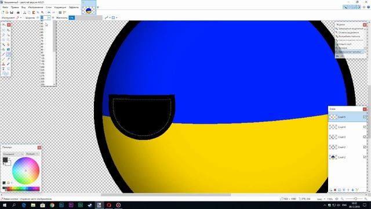This screenshot has width=371, height=209.
Task: Choose width 100 from the dropdown list
Action: point(42,56)
